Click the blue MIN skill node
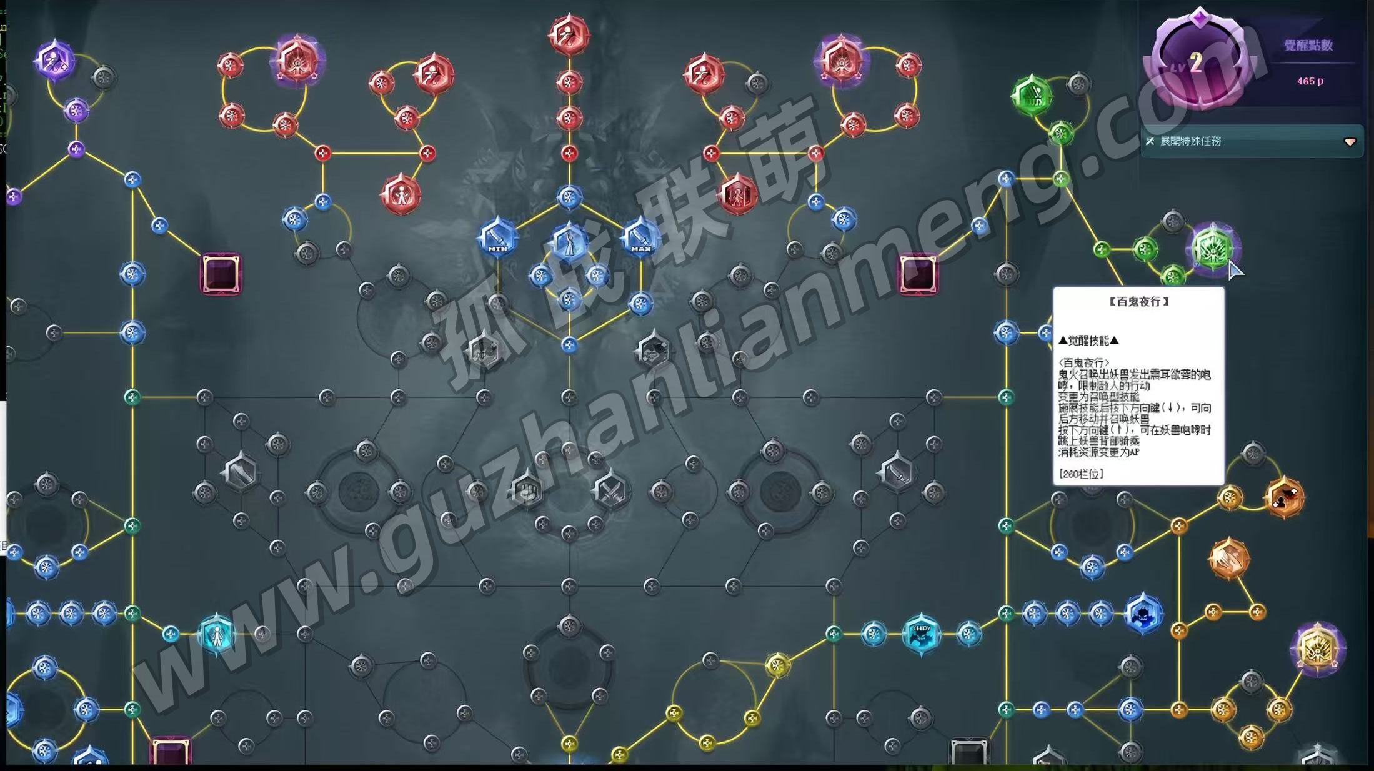The height and width of the screenshot is (771, 1374). point(497,237)
